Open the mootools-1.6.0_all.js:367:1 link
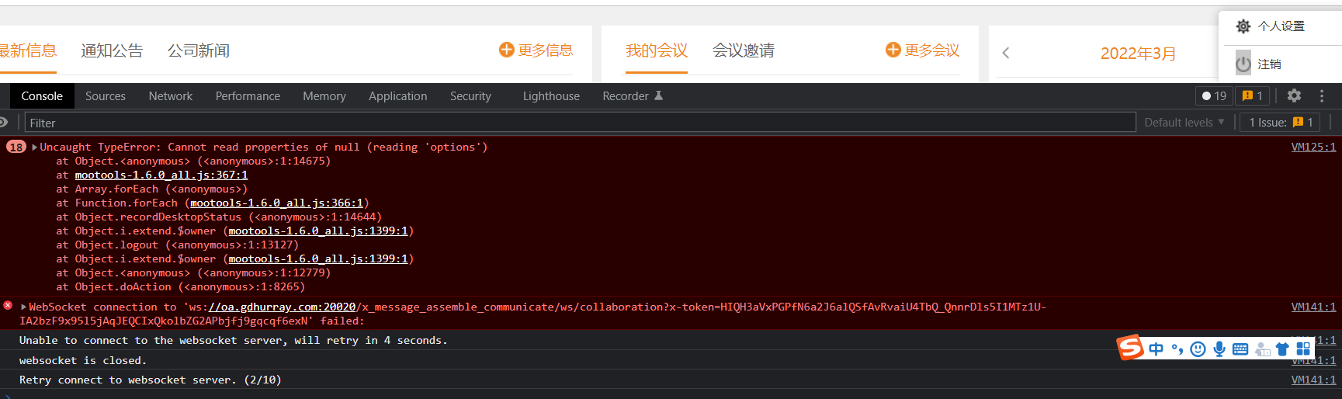Viewport: 1342px width, 399px height. tap(161, 175)
